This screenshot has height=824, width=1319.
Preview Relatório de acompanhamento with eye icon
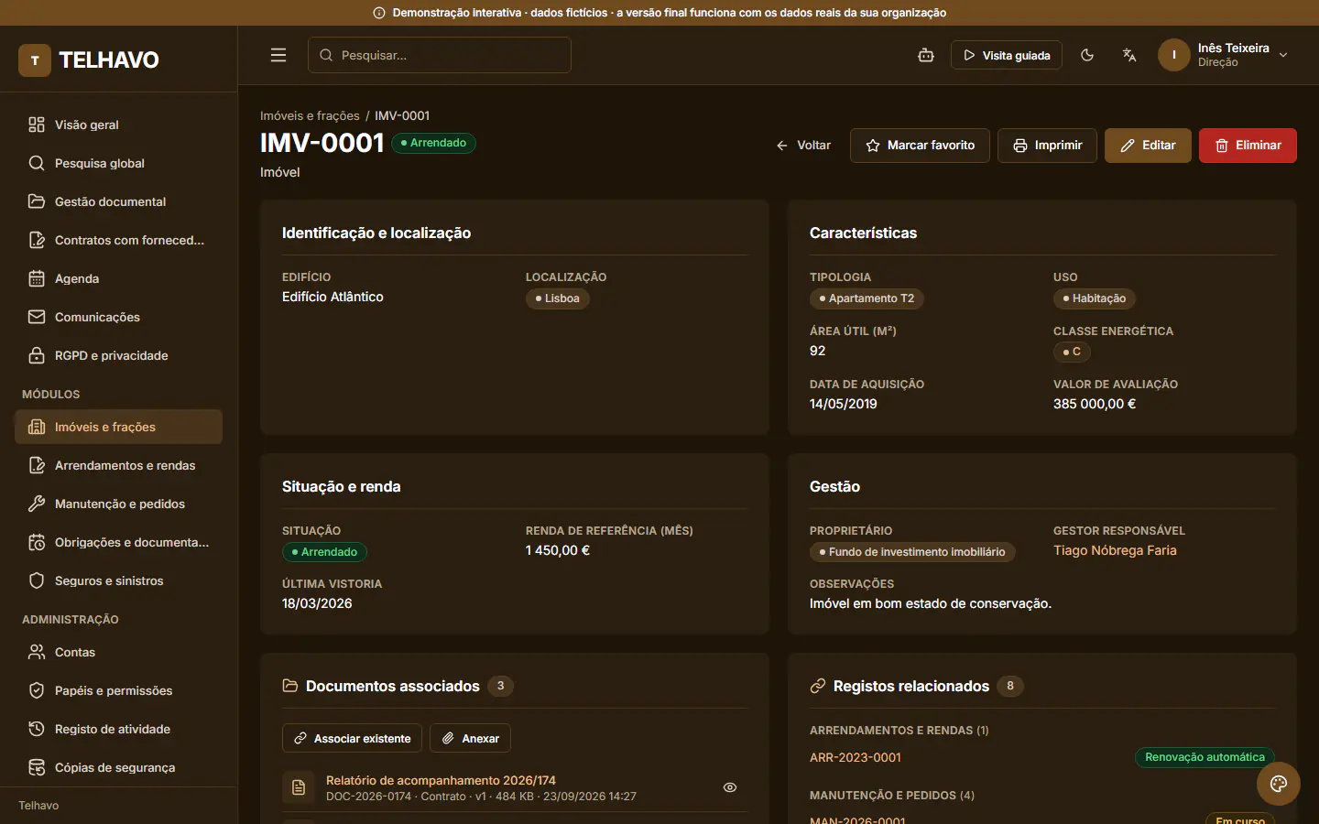pyautogui.click(x=730, y=787)
